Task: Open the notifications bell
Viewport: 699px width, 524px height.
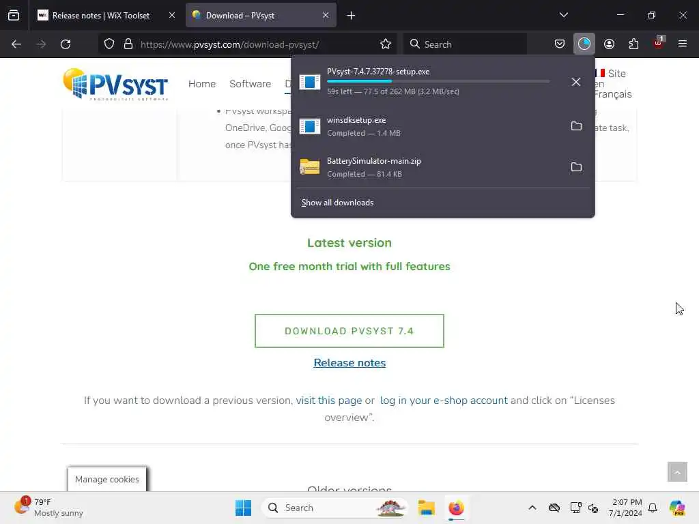Action: pos(653,508)
